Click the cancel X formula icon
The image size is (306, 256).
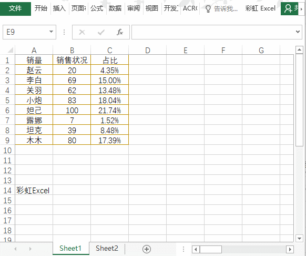click(82, 32)
